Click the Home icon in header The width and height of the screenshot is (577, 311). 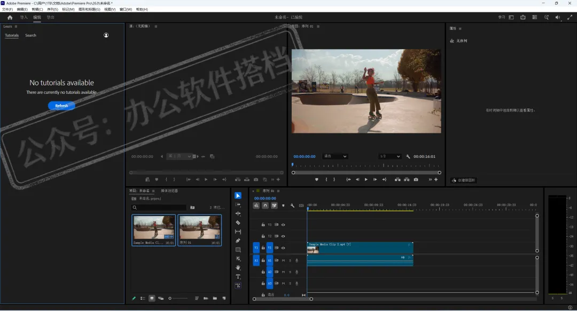10,17
